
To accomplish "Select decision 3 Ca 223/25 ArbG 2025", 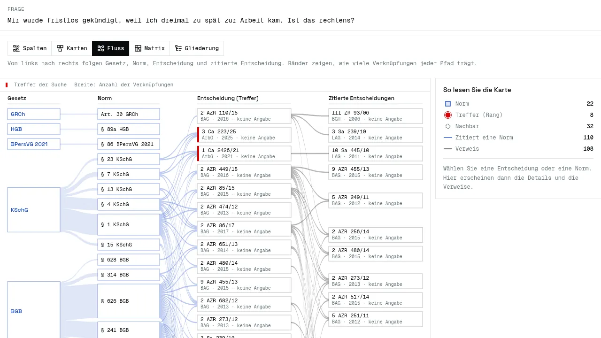I will [244, 135].
